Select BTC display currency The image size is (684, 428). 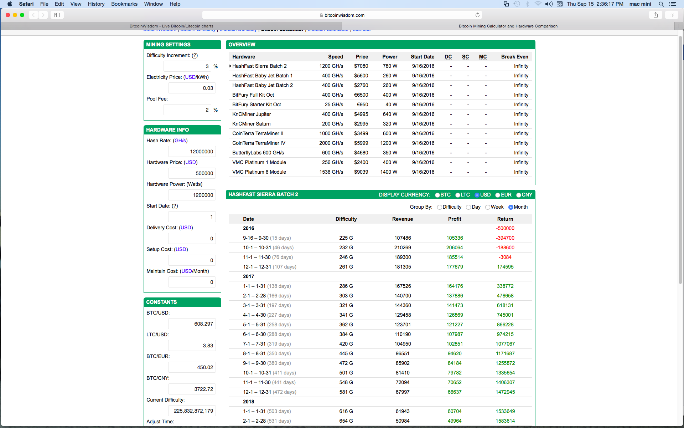pos(437,195)
